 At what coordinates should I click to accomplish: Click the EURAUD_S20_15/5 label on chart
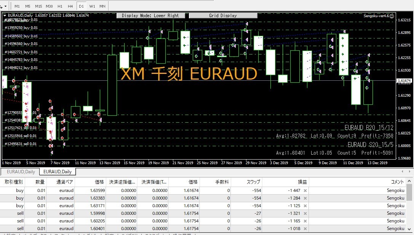pos(371,145)
